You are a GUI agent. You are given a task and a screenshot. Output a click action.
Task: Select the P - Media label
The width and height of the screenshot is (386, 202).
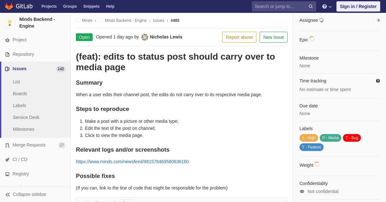click(x=330, y=138)
